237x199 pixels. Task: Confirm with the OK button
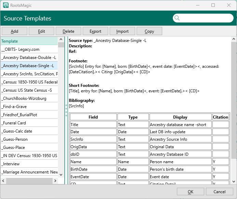(x=190, y=192)
